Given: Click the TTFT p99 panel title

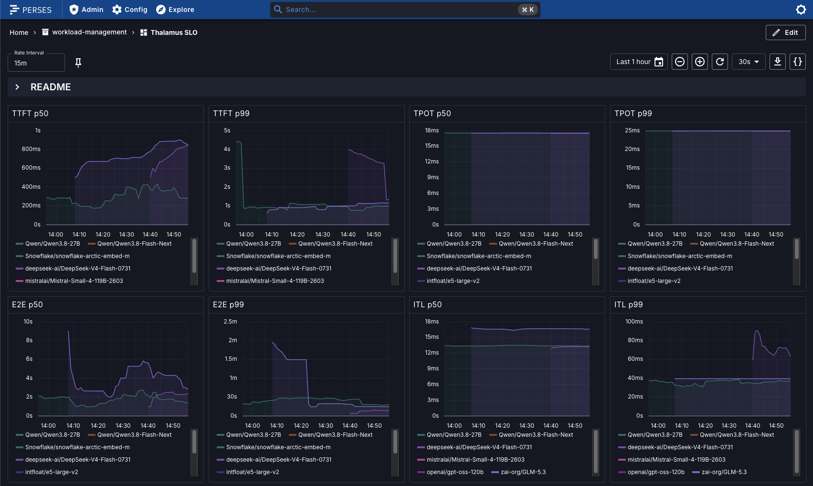Looking at the screenshot, I should [x=231, y=113].
